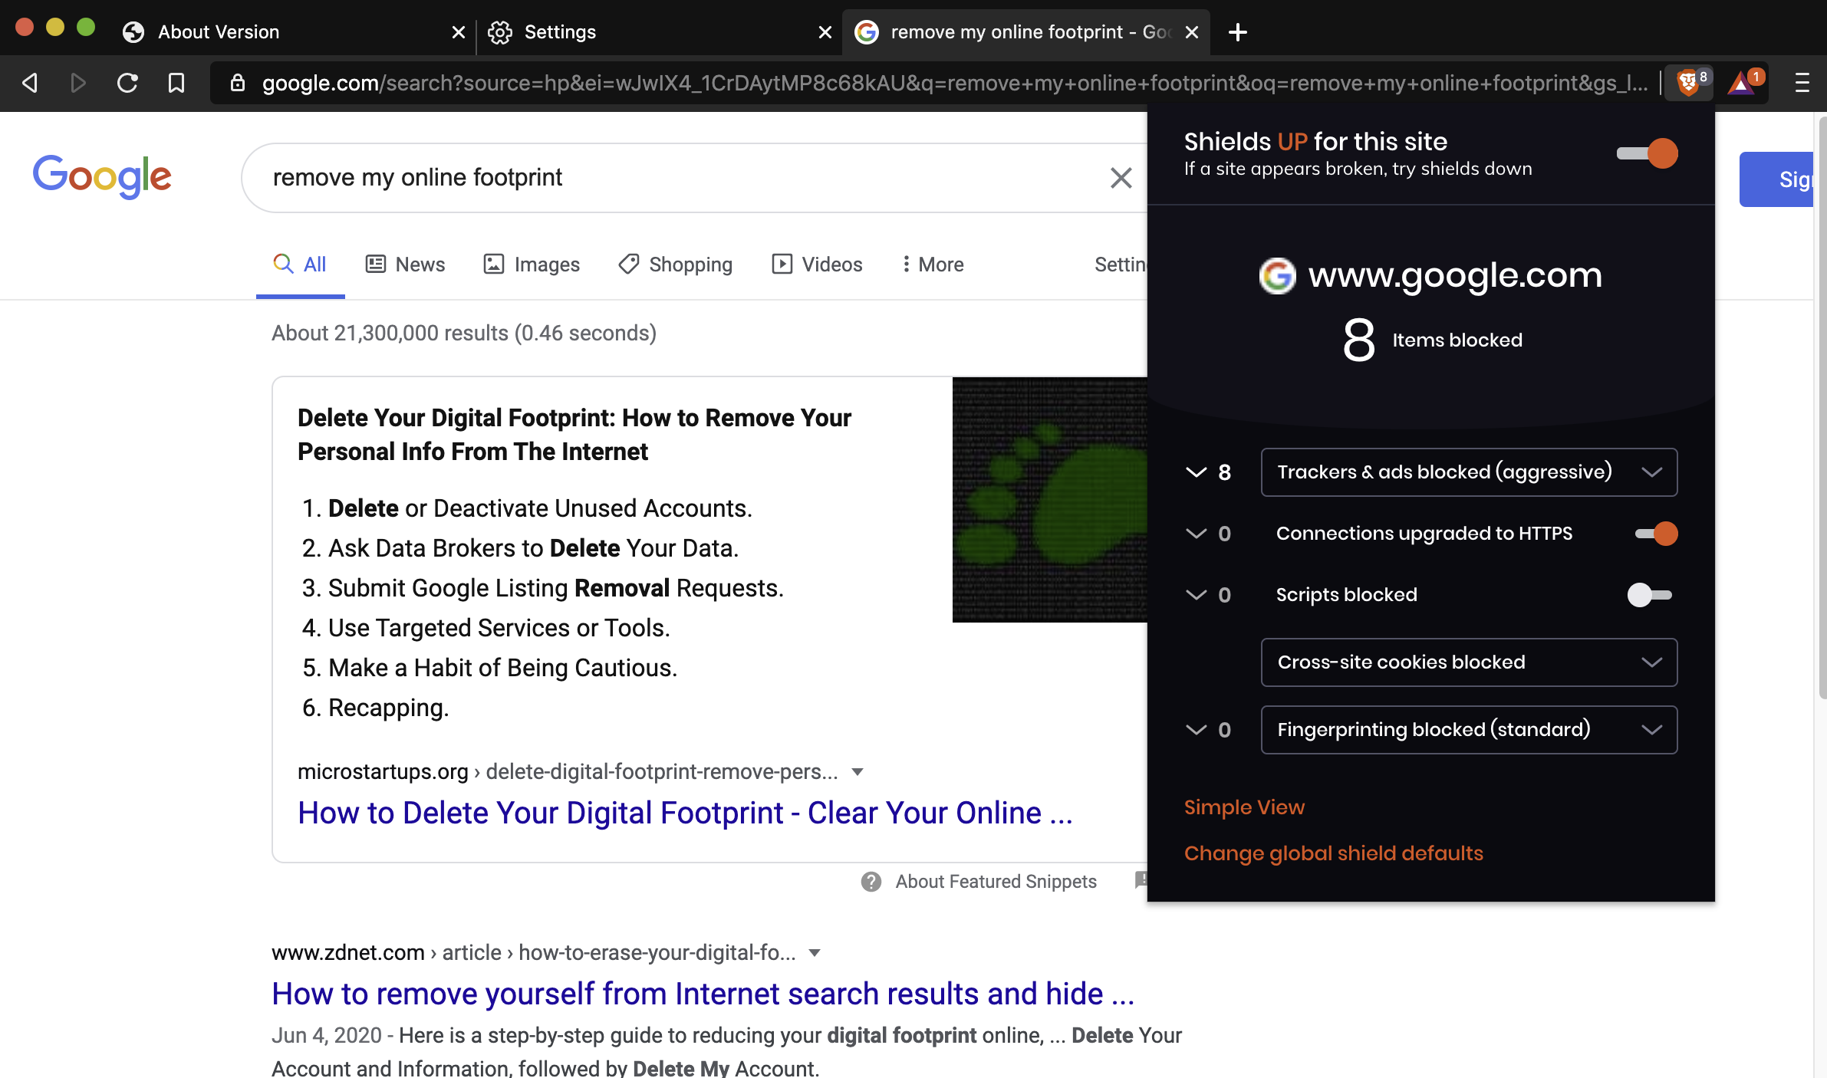Toggle Shields UP for this site
Image resolution: width=1827 pixels, height=1078 pixels.
(1648, 153)
